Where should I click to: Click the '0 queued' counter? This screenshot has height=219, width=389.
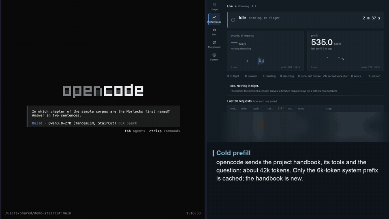tap(250, 76)
